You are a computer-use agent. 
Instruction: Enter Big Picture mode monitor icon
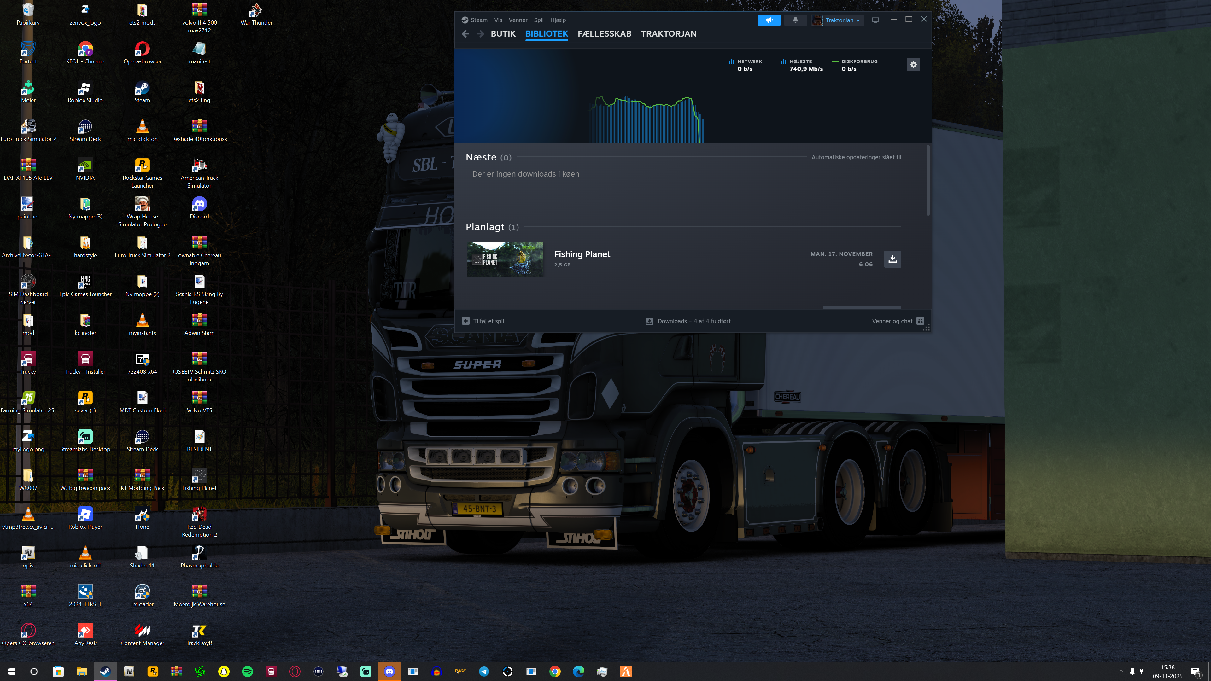point(875,20)
